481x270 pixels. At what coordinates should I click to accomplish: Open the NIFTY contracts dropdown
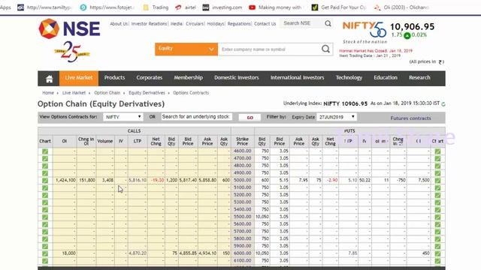pyautogui.click(x=123, y=117)
